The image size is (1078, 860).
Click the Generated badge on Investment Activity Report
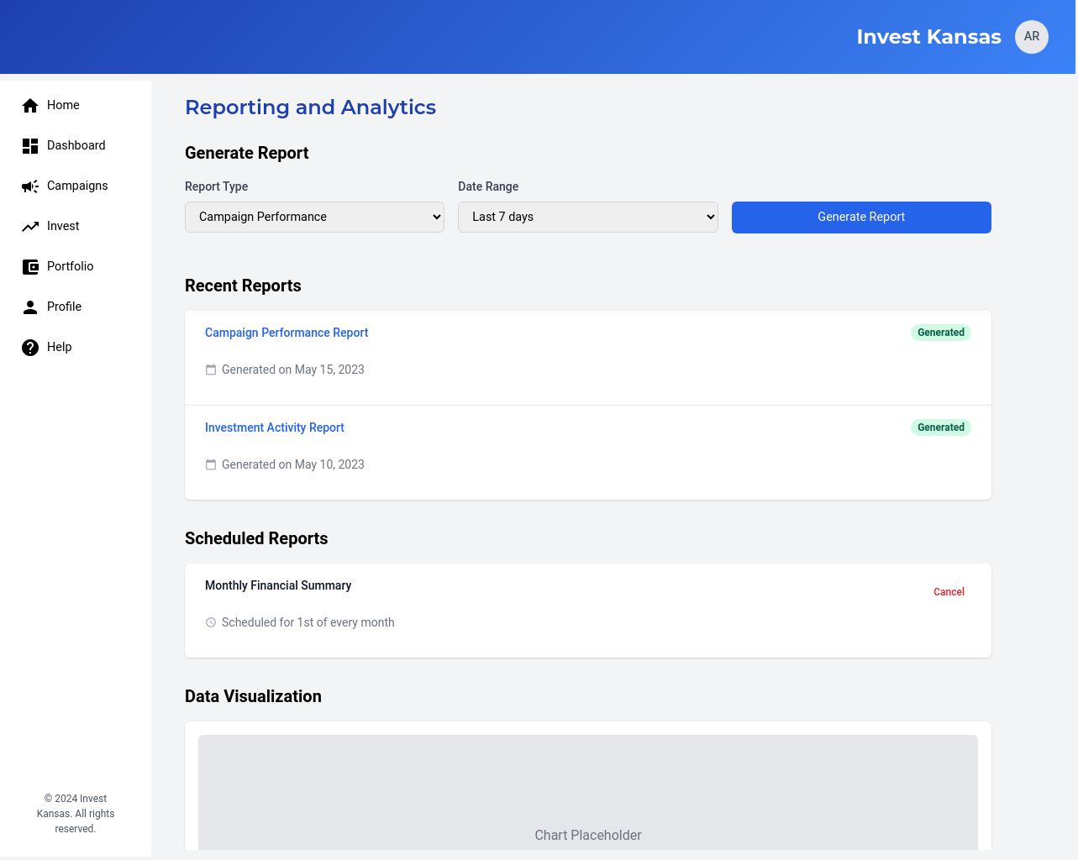point(940,427)
